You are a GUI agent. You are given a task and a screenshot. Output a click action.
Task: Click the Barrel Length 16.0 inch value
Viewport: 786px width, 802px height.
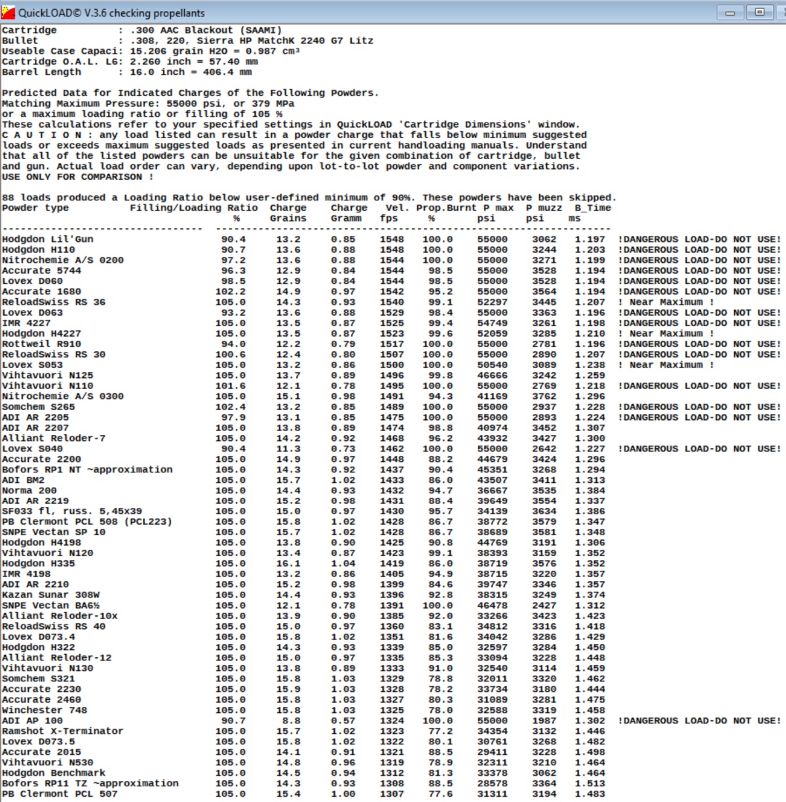(191, 72)
